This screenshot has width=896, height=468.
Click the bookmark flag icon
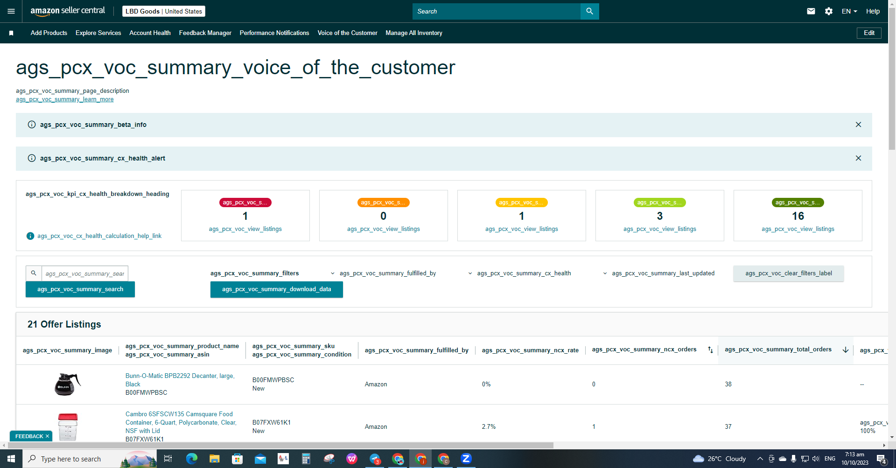[11, 33]
